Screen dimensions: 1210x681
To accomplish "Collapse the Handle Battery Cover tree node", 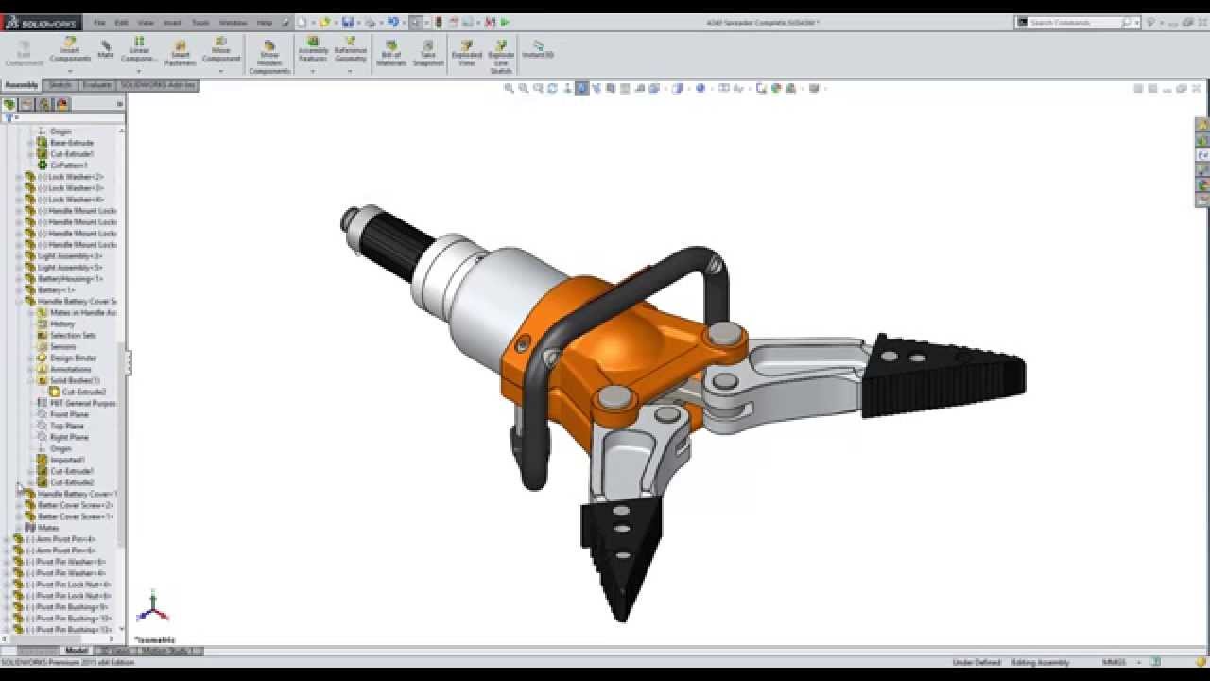I will [19, 302].
